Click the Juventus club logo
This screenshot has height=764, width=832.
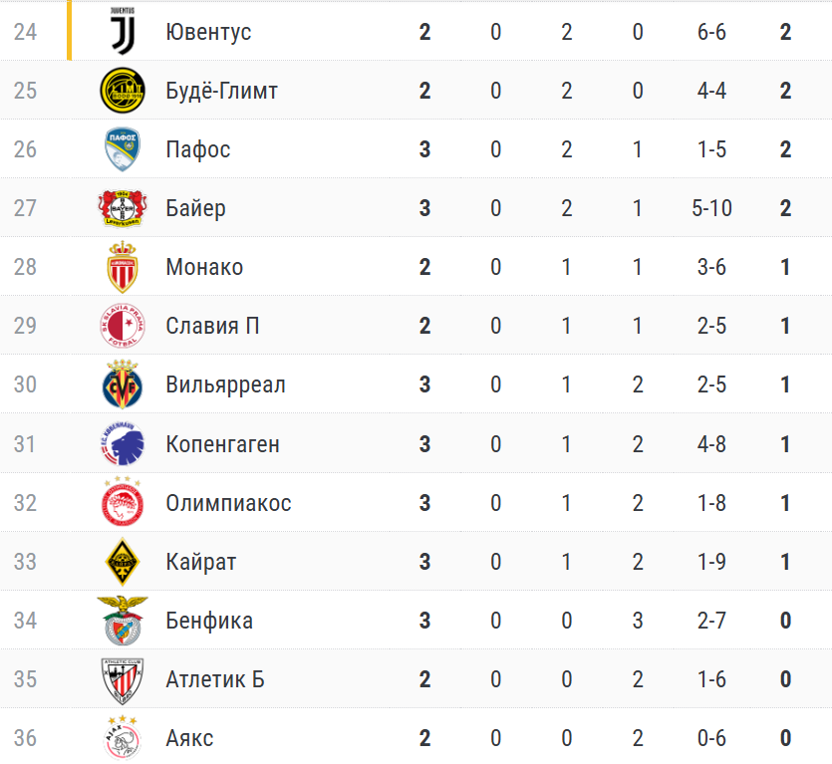tap(123, 32)
